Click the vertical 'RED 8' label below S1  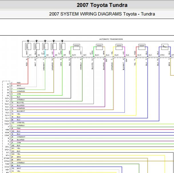27,62
